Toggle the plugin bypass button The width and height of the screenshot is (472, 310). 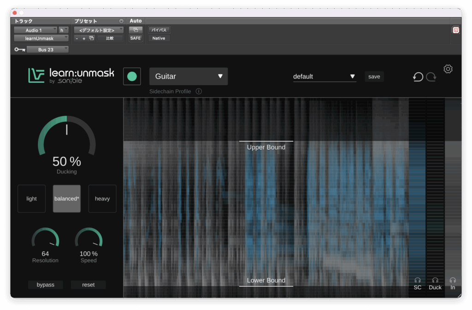pos(46,285)
